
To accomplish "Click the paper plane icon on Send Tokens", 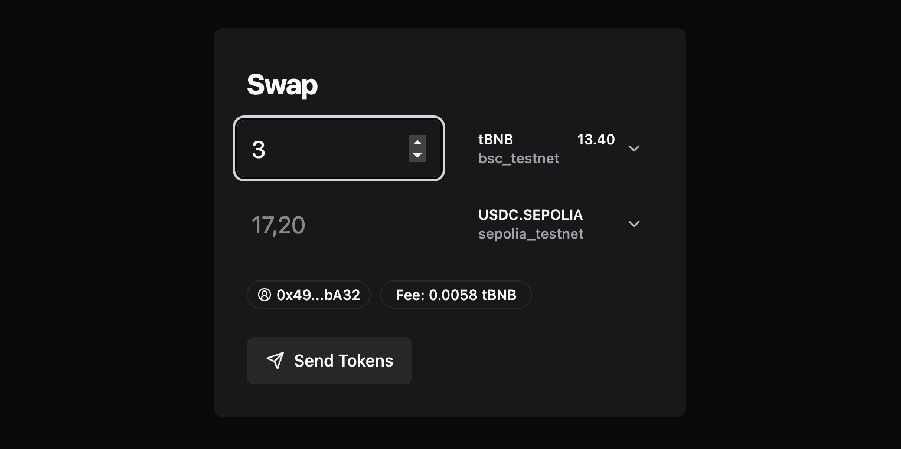I will click(x=275, y=361).
